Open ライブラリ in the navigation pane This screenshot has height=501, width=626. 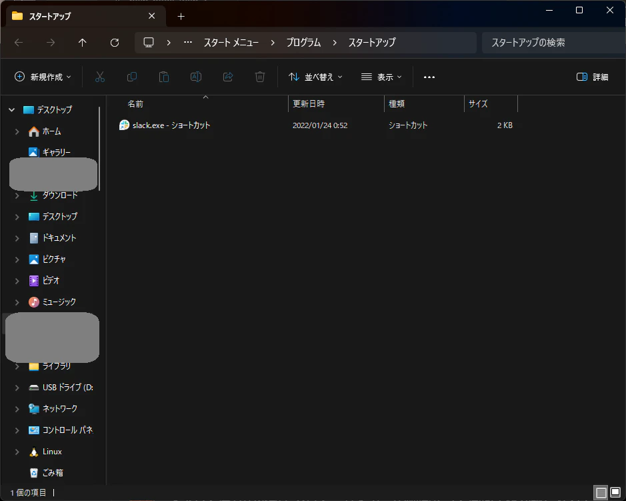(56, 366)
